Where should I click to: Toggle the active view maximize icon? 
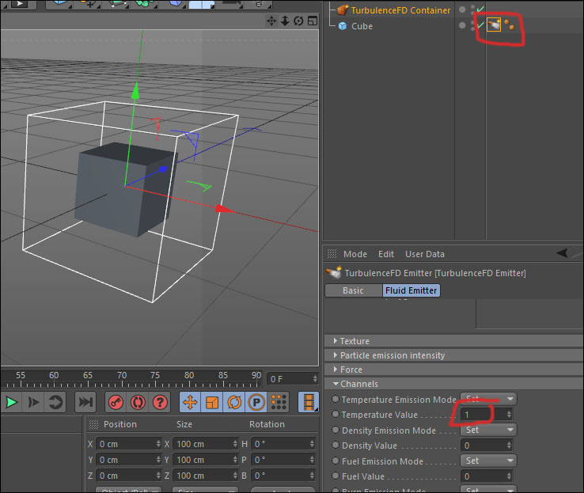313,21
